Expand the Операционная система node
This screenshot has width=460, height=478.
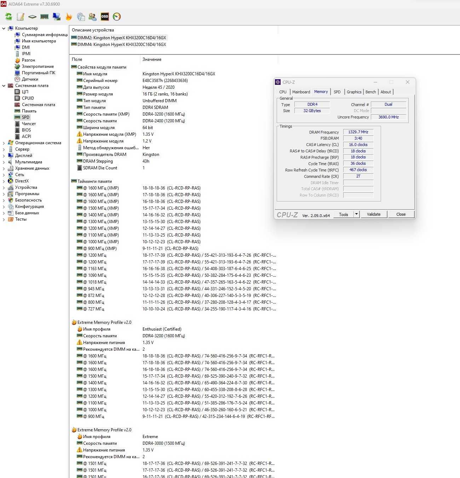[x=4, y=143]
